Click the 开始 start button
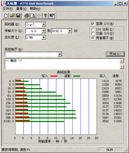This screenshot has width=129, height=153. point(115,54)
